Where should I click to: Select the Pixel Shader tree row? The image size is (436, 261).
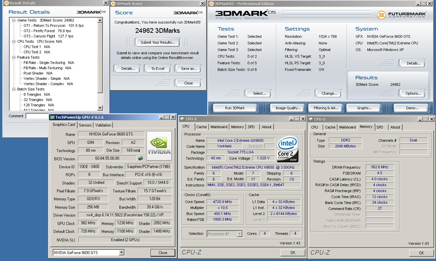(x=38, y=73)
